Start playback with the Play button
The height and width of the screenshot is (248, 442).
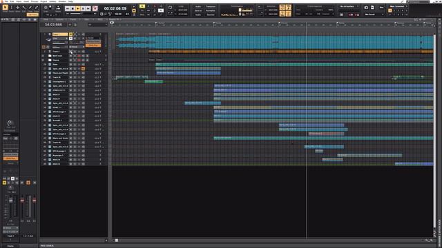tap(78, 9)
